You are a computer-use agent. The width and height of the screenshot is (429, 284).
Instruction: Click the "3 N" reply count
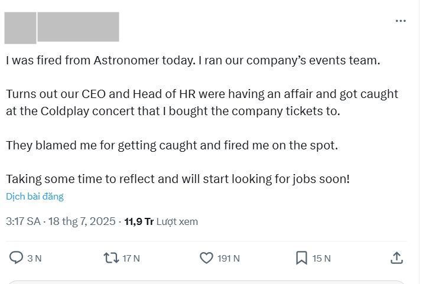[34, 258]
